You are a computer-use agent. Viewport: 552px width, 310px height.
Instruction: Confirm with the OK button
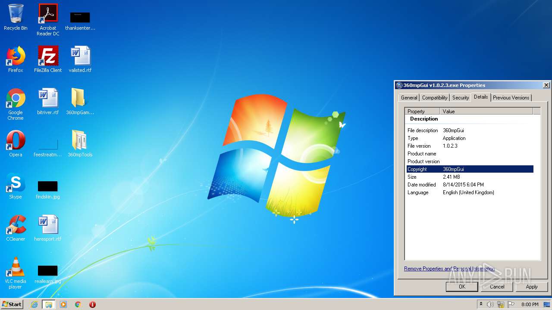coord(462,287)
